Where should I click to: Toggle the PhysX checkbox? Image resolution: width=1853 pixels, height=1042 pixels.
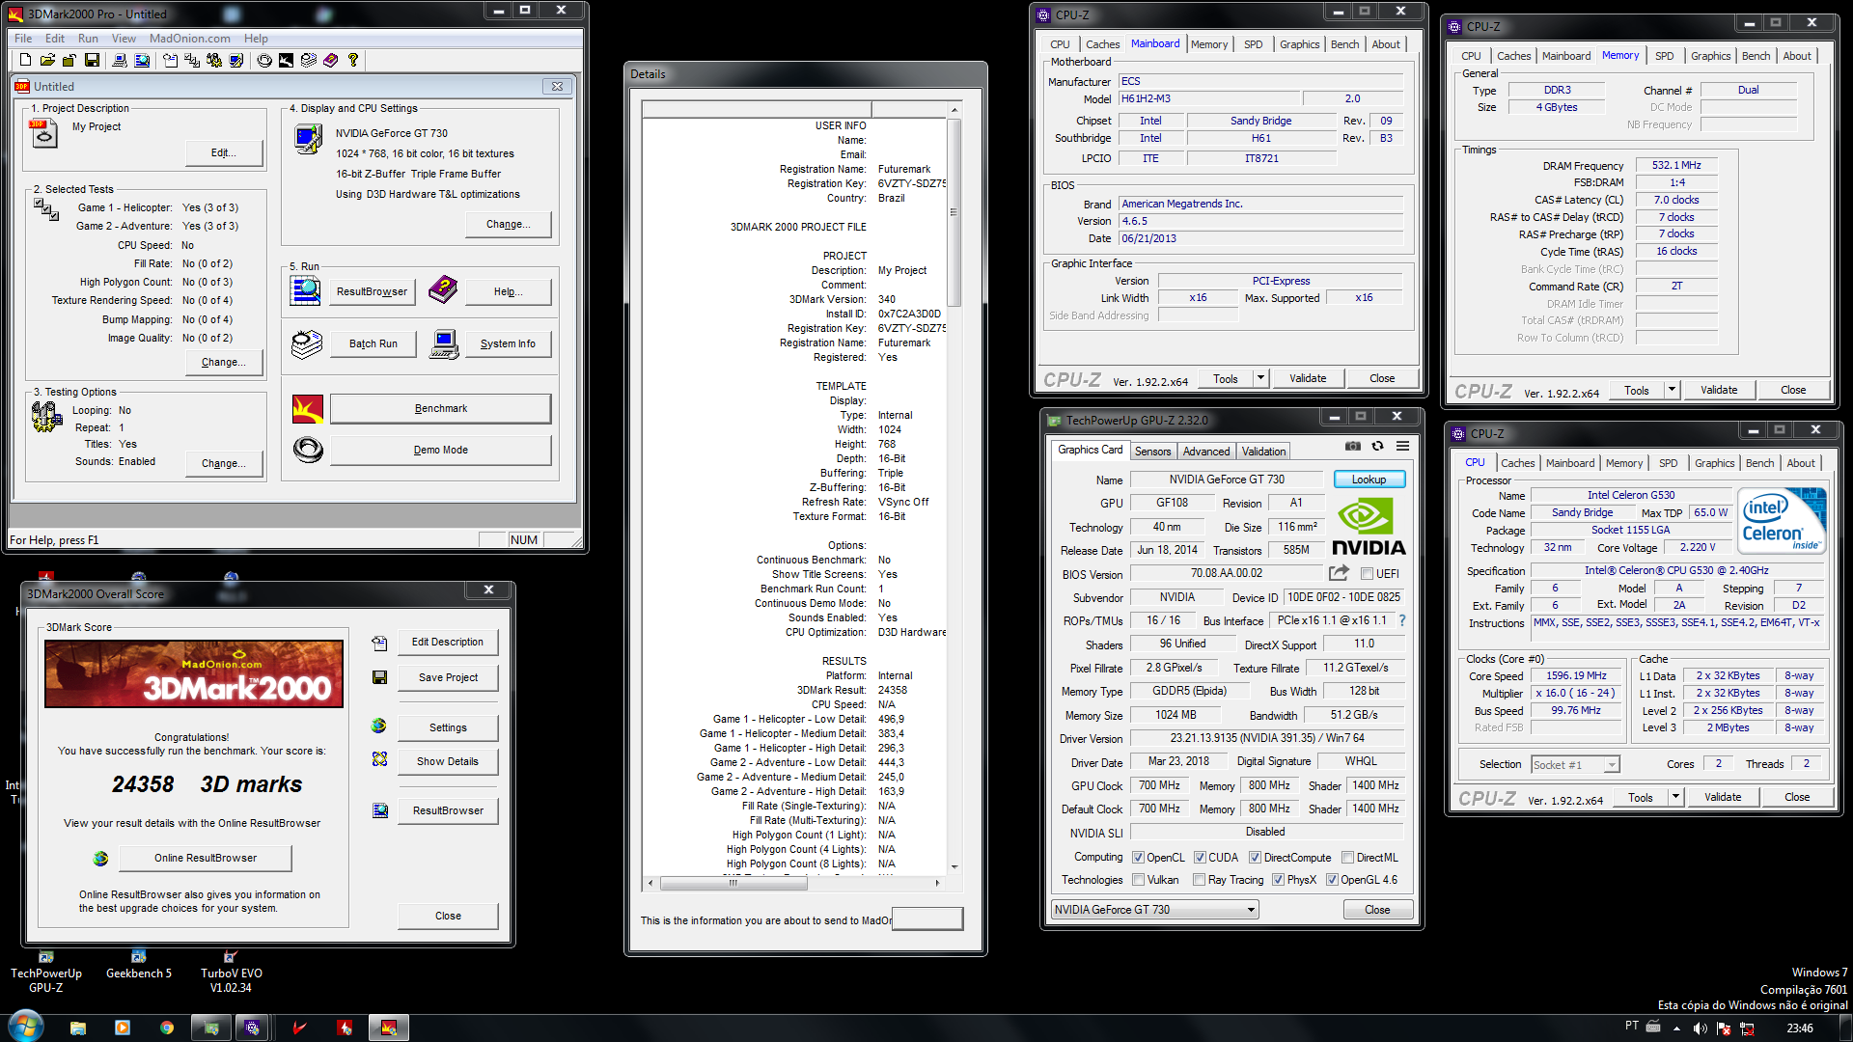click(1278, 880)
